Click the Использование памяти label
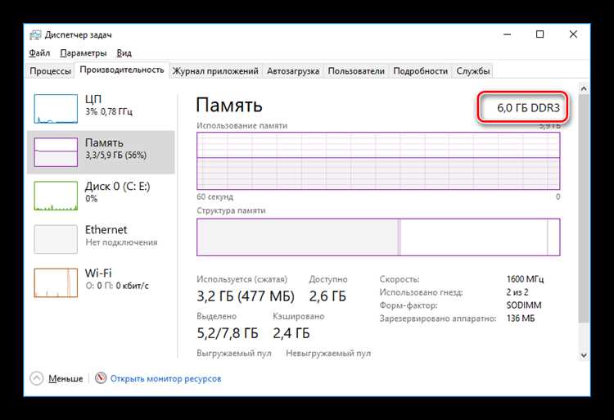 coord(242,125)
